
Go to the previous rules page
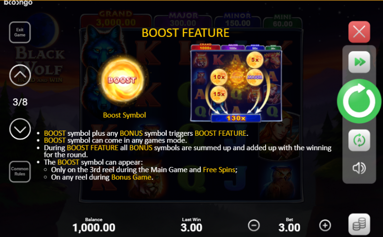[20, 75]
